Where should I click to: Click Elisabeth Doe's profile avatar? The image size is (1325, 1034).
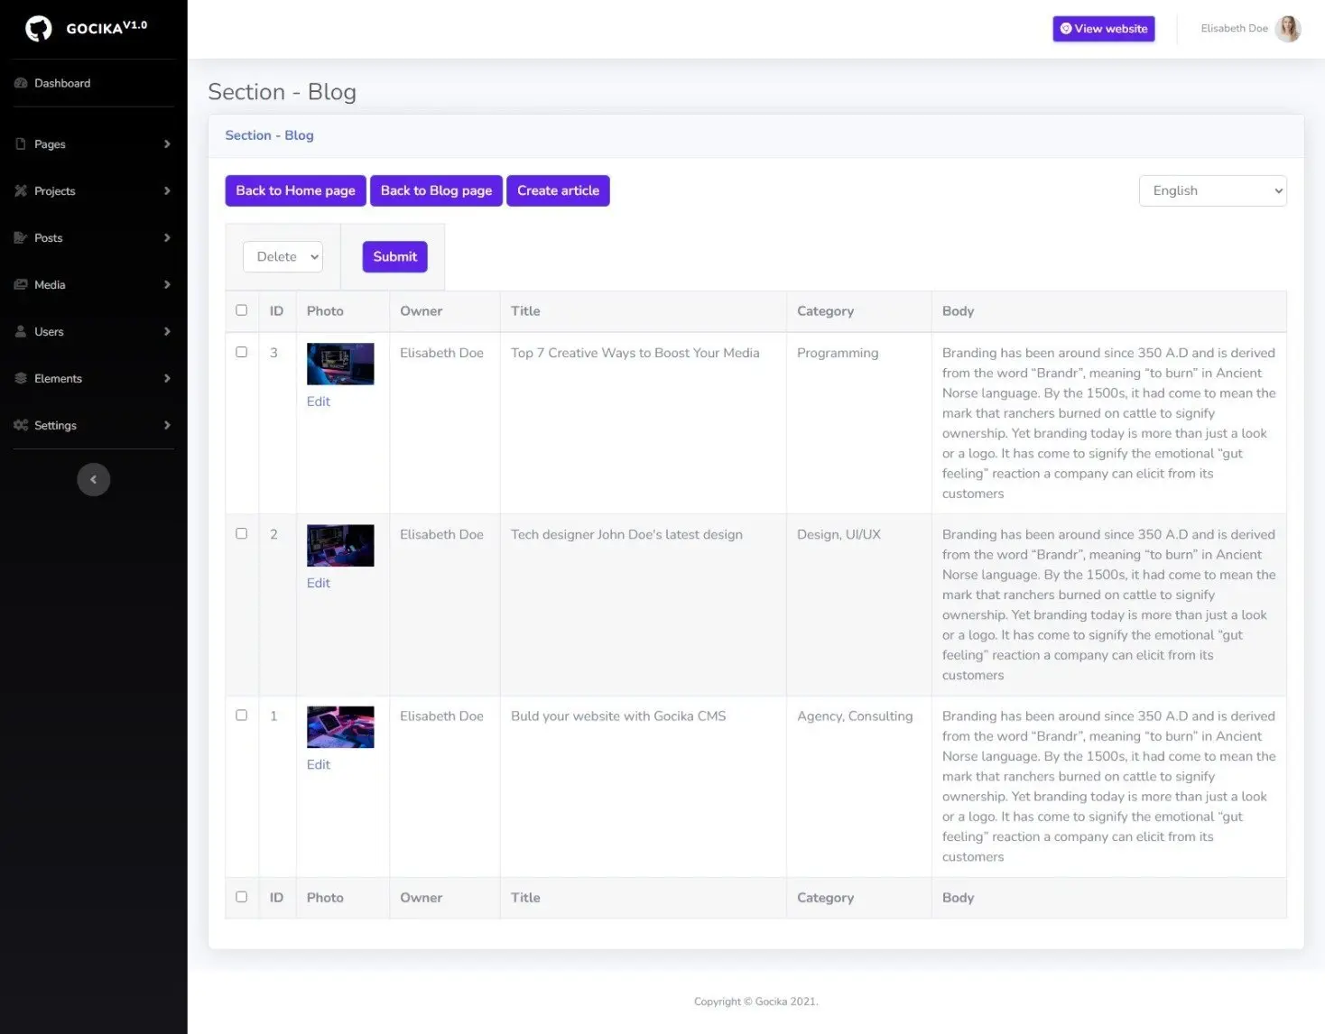pos(1288,29)
